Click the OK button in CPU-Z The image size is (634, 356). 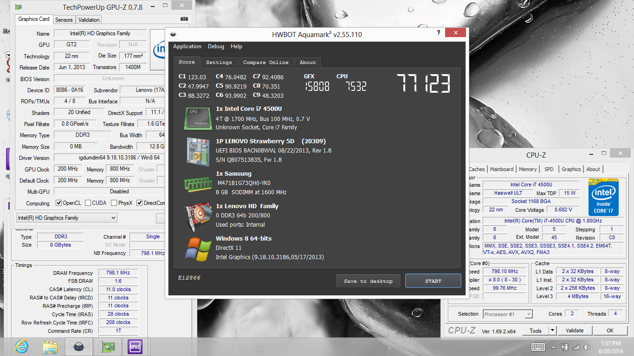610,331
